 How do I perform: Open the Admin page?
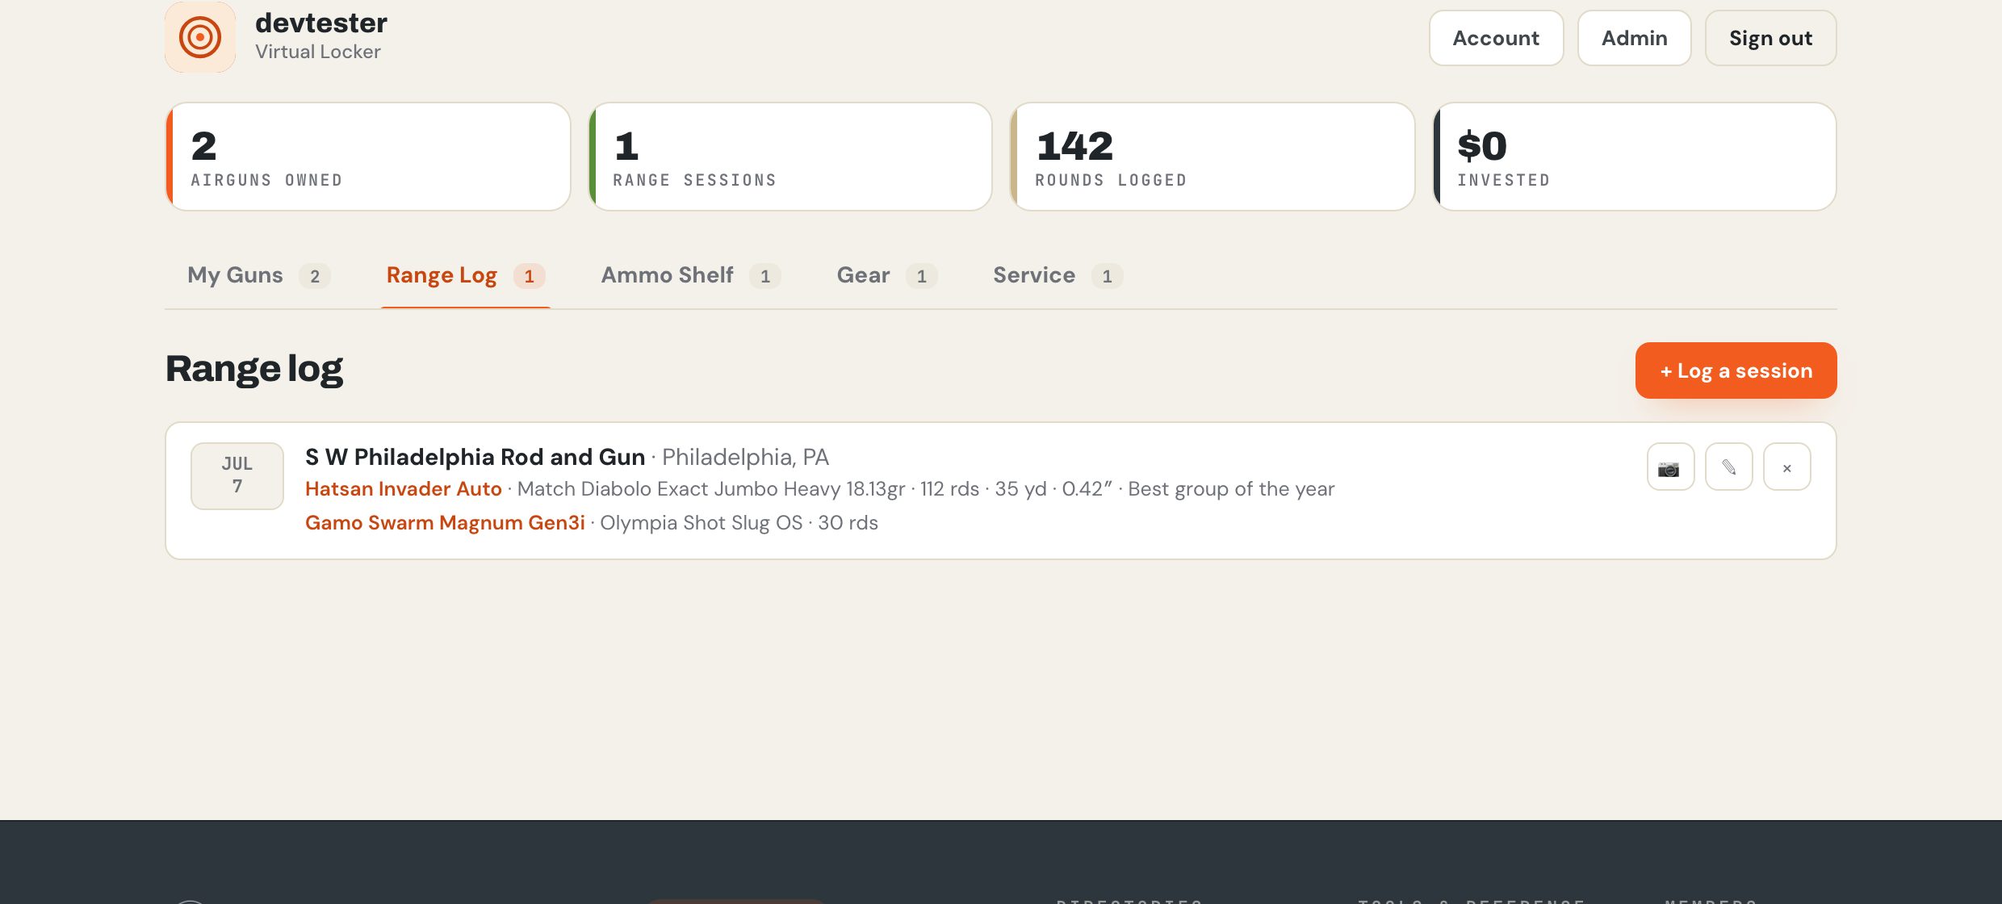(1634, 38)
